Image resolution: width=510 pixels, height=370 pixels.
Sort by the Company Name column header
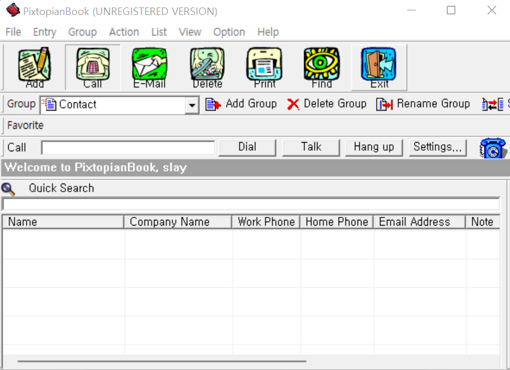(178, 222)
